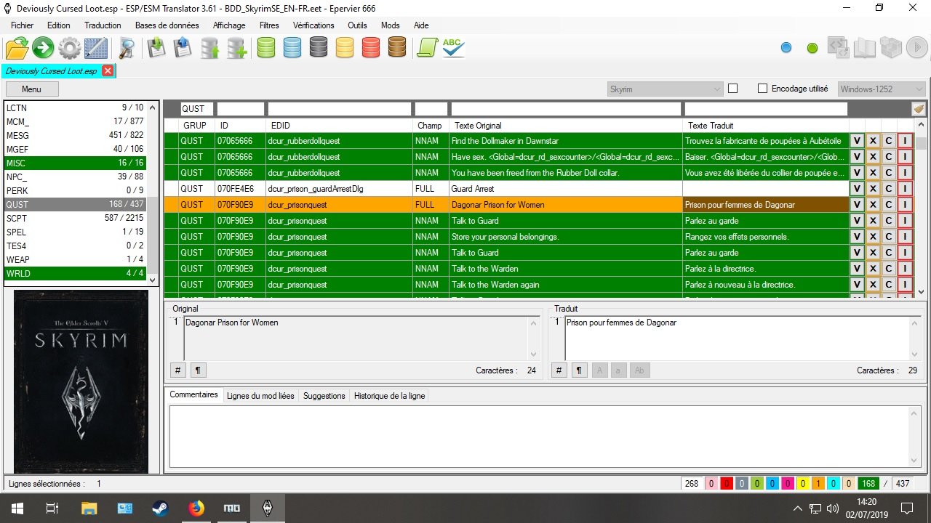
Task: Open the Vérifications menu
Action: 313,25
